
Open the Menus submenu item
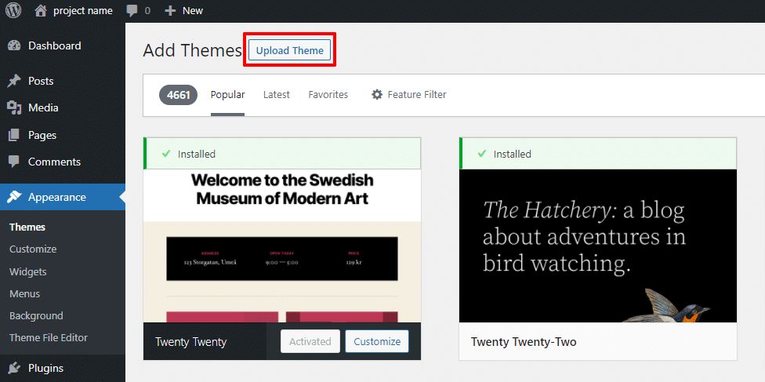24,294
